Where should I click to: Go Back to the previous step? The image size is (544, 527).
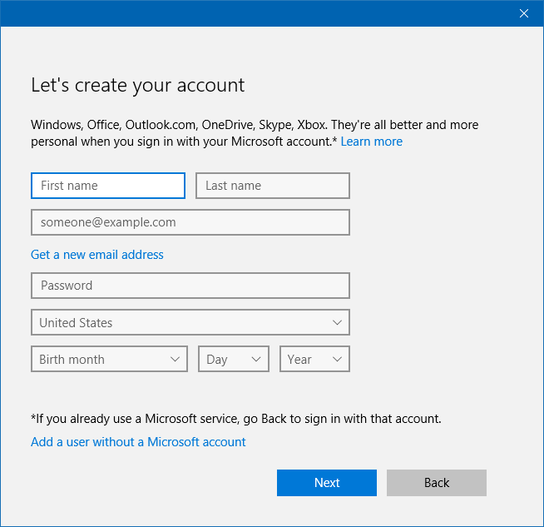point(436,483)
